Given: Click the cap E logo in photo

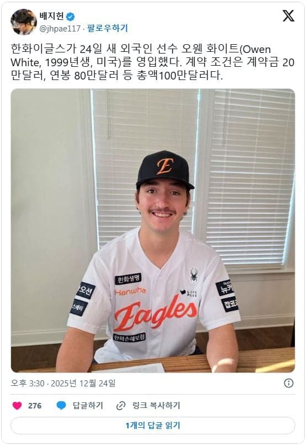Looking at the screenshot, I should [x=165, y=166].
